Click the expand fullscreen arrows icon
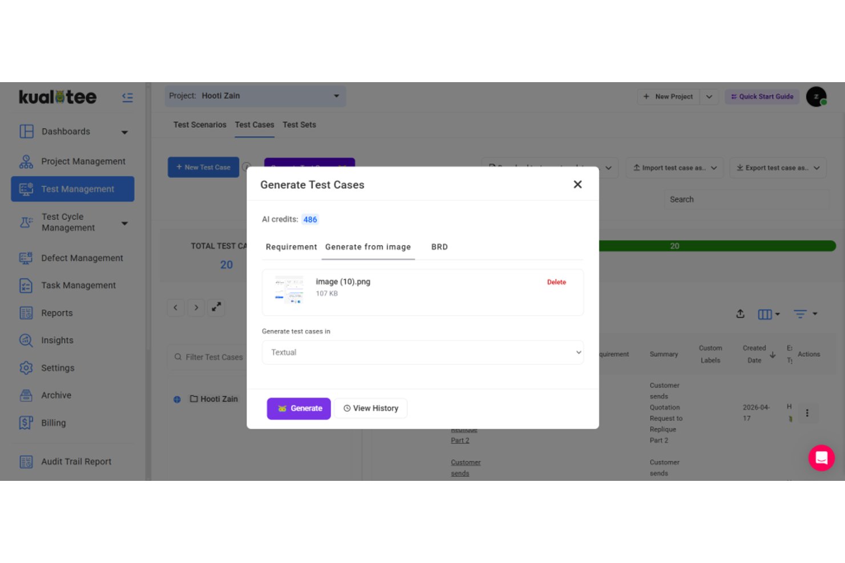The width and height of the screenshot is (845, 563). coord(216,307)
